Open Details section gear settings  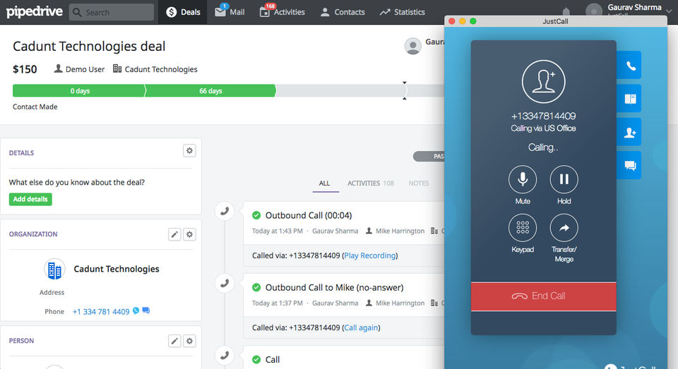point(189,151)
